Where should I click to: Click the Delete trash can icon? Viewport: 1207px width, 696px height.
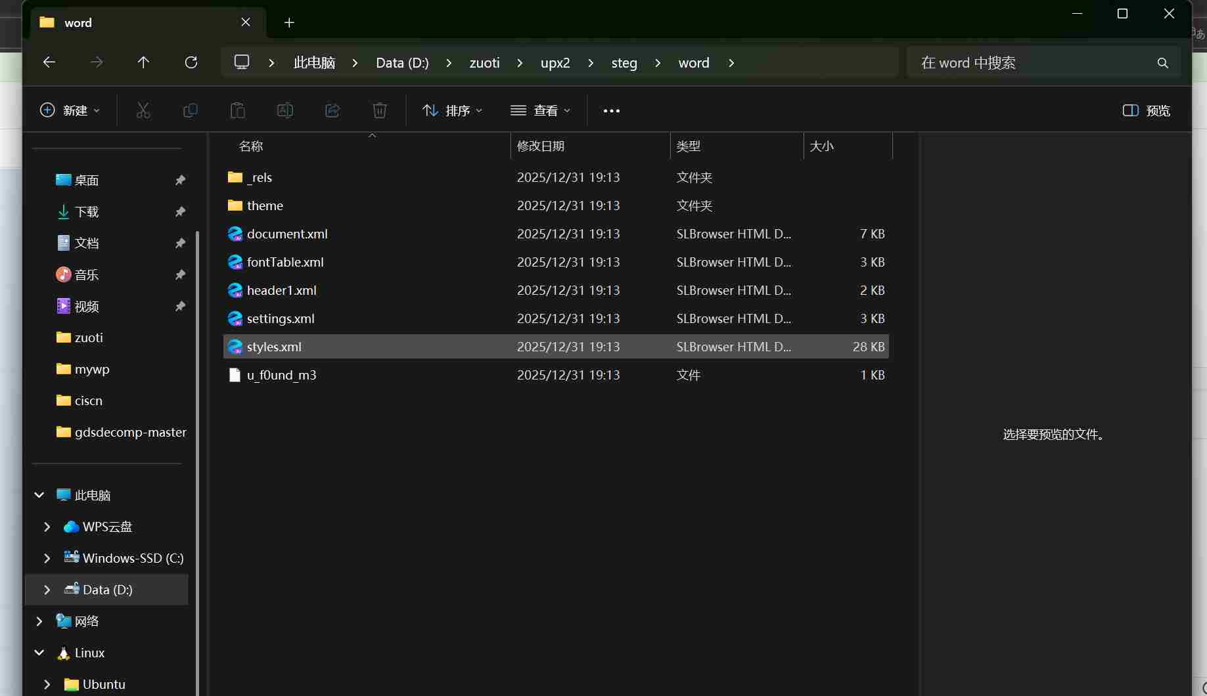coord(380,110)
